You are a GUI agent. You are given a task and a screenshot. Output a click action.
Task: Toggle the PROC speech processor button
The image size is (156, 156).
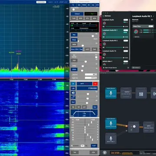click(x=74, y=40)
